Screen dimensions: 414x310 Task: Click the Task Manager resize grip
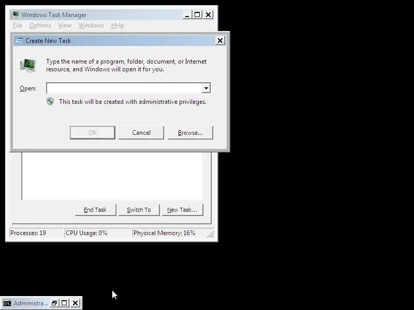[x=211, y=234]
